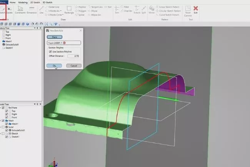Uncheck Use Section Polyline checkbox
The width and height of the screenshot is (250, 167).
[50, 51]
